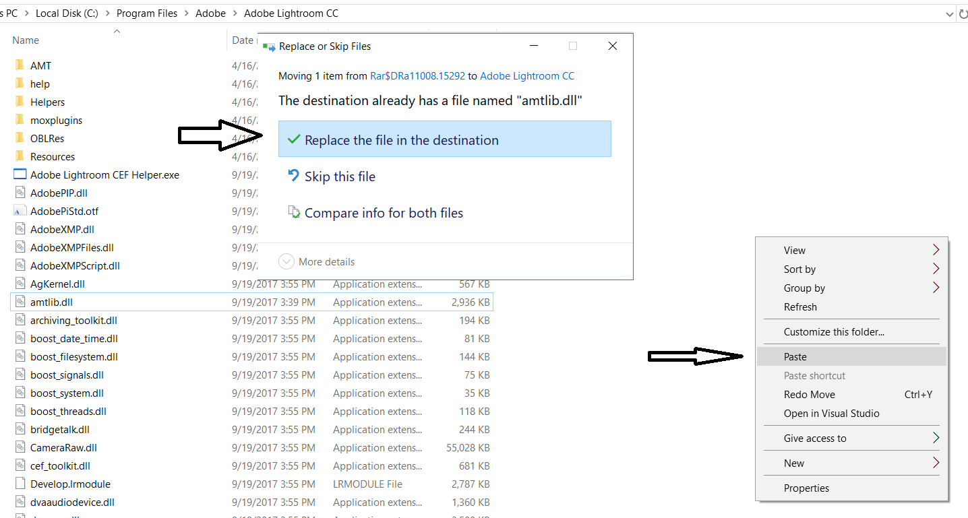Click the AdobePIP.dll file icon

coord(20,193)
